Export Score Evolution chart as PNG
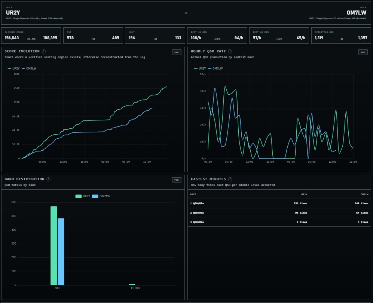Screen dimensions: 373x303 click(x=177, y=52)
